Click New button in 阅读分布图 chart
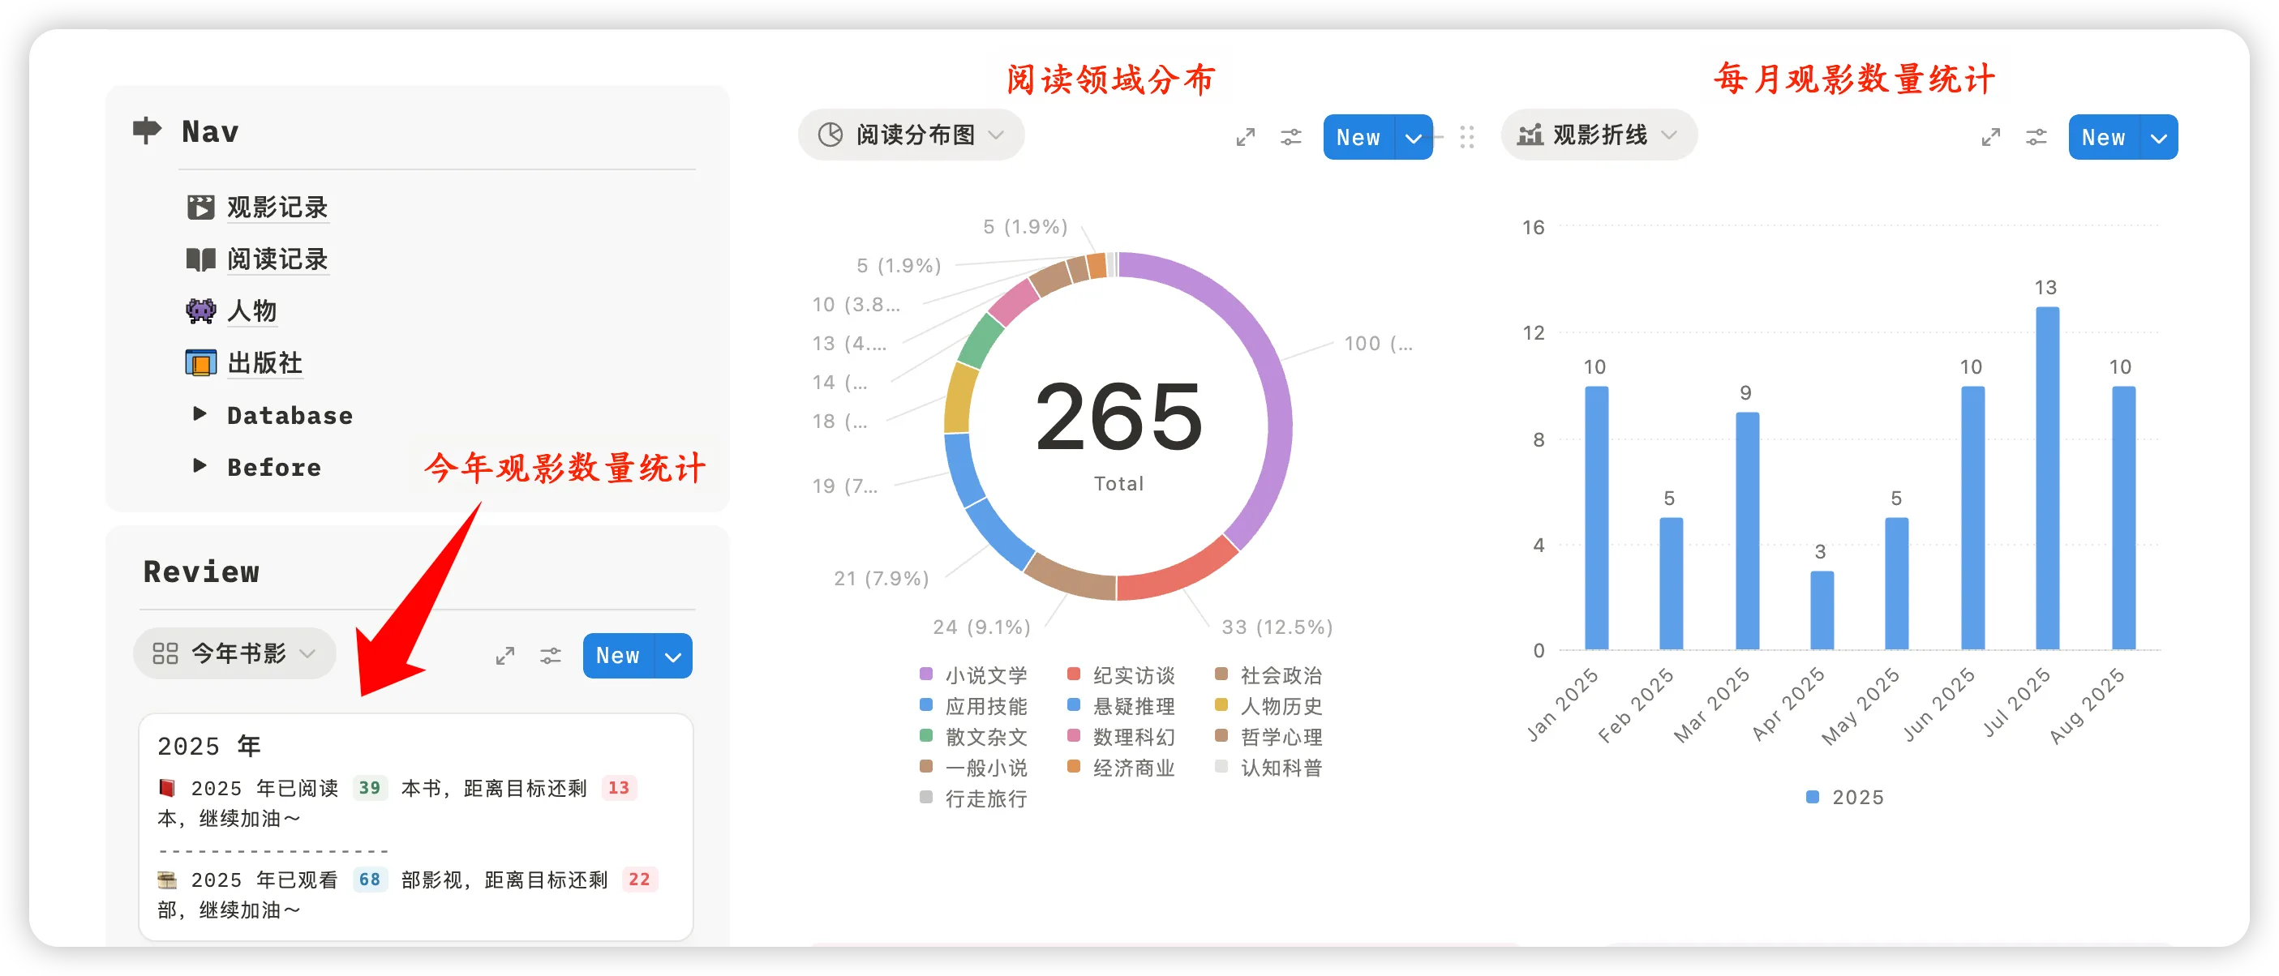The height and width of the screenshot is (976, 2279). pos(1358,137)
